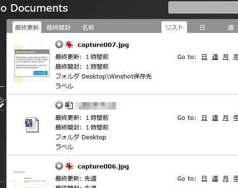This screenshot has height=188, width=238.
Task: Open the large document icon in the Desktop row
Action: click(x=32, y=125)
